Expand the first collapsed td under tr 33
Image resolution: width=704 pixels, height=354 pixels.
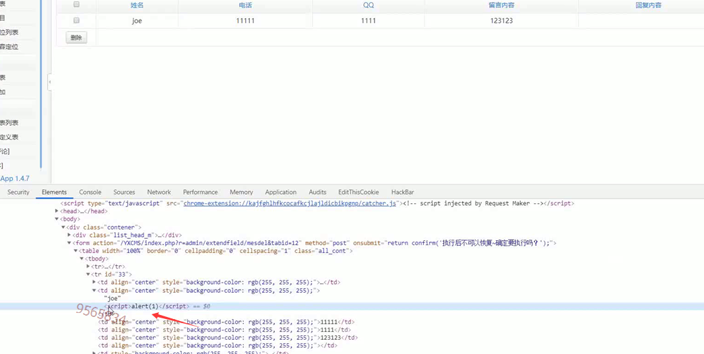pos(94,282)
